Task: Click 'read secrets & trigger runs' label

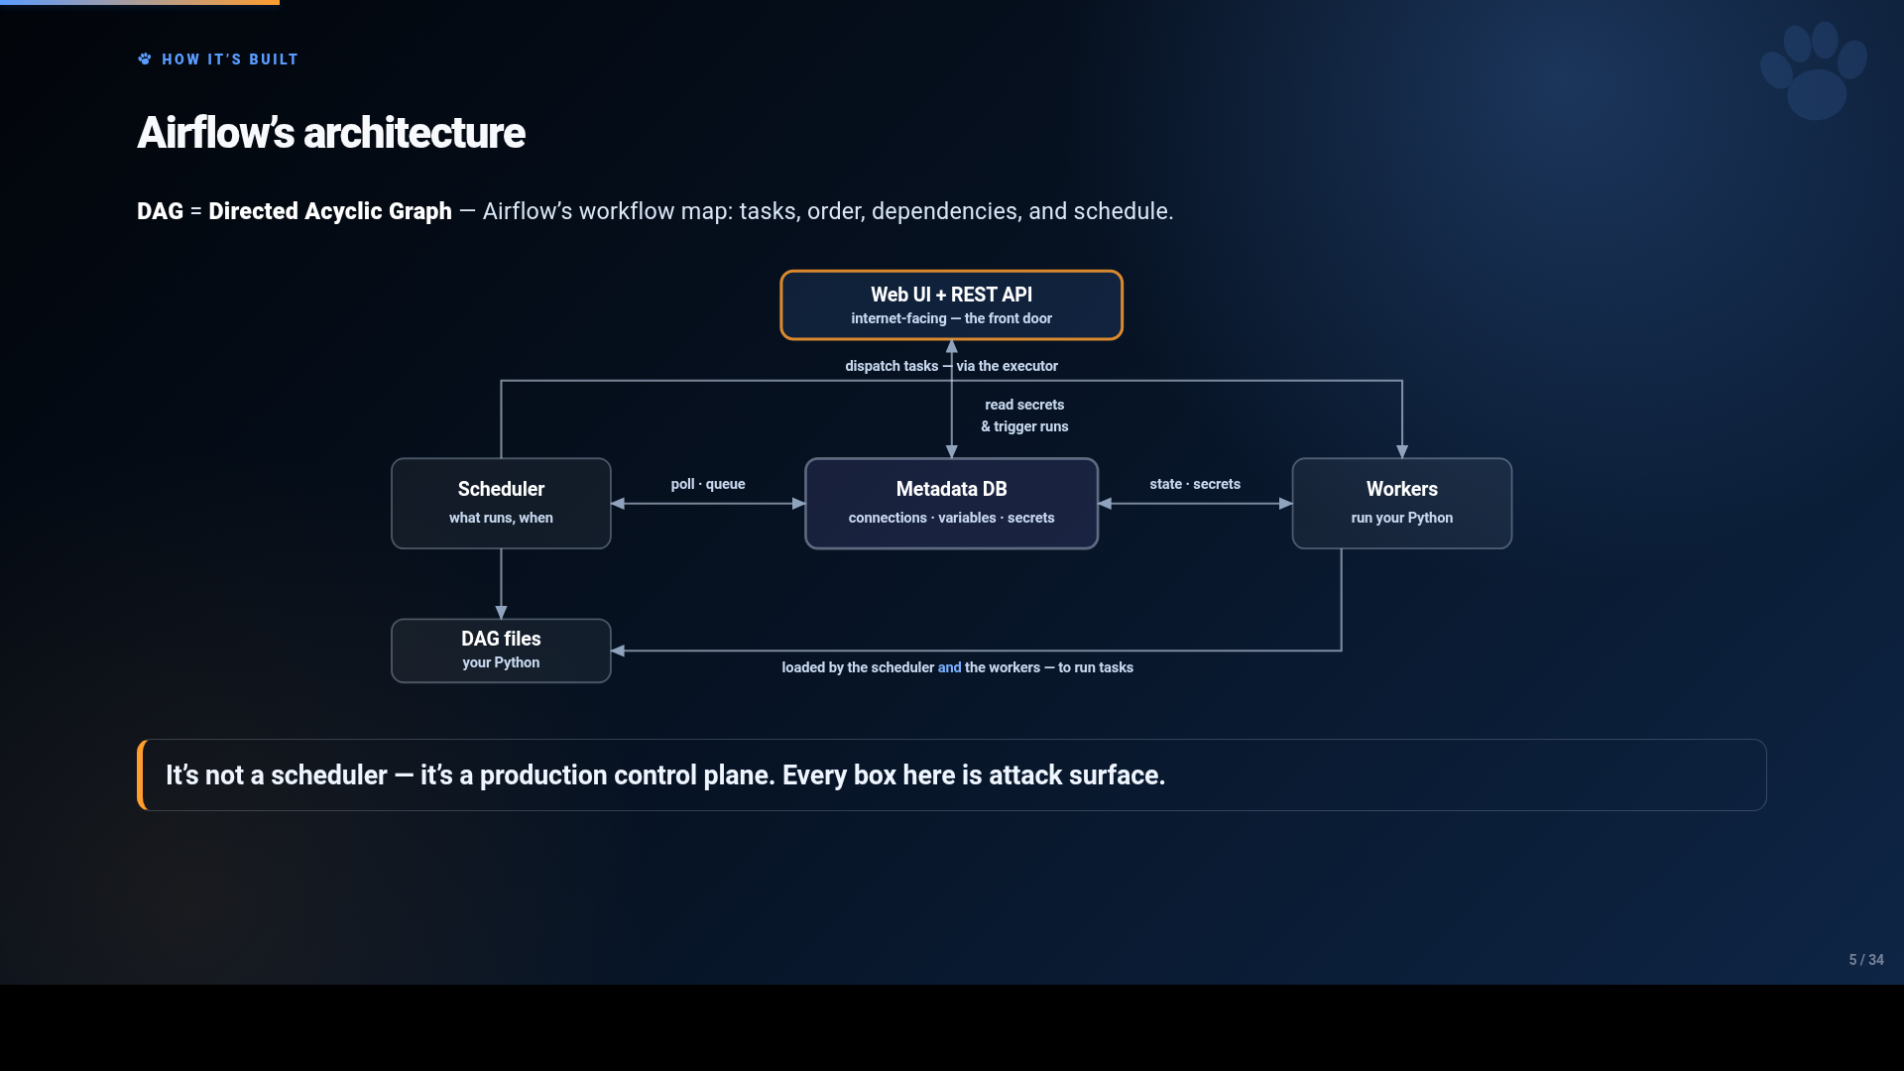Action: (x=1024, y=416)
